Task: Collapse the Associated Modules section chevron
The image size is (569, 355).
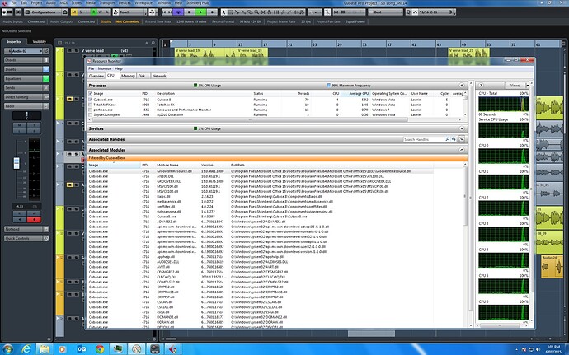Action: [x=462, y=150]
